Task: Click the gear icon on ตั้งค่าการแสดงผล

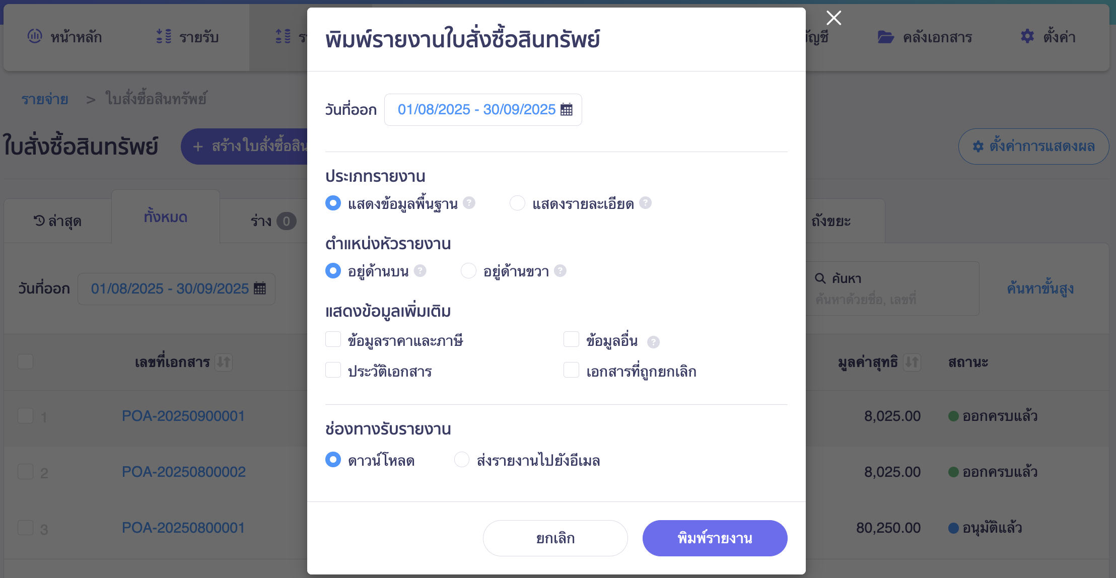Action: pos(978,147)
